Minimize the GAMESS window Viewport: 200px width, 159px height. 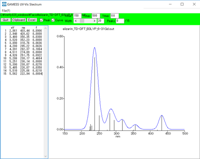[x=170, y=4]
